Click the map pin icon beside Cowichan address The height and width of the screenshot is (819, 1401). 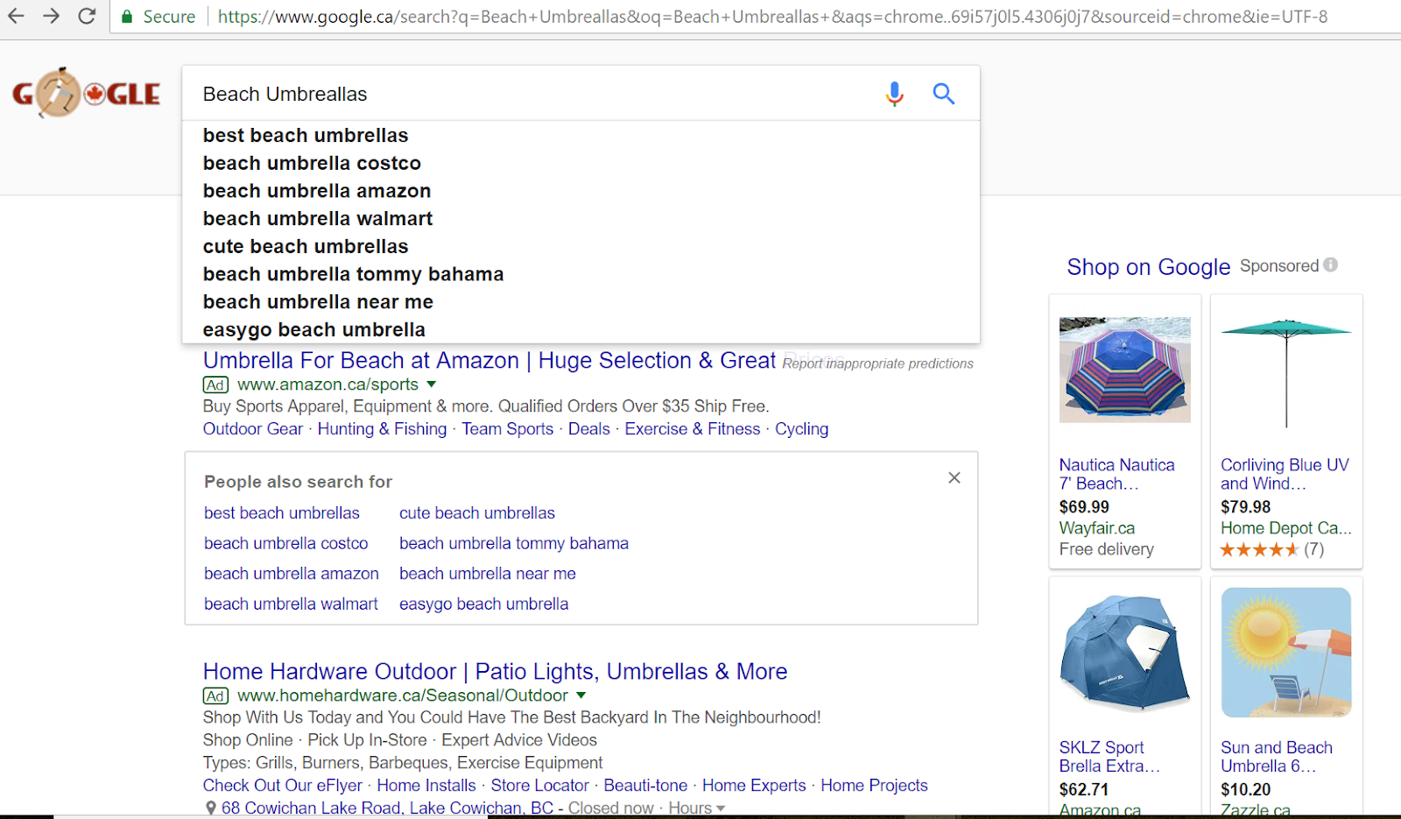tap(210, 808)
